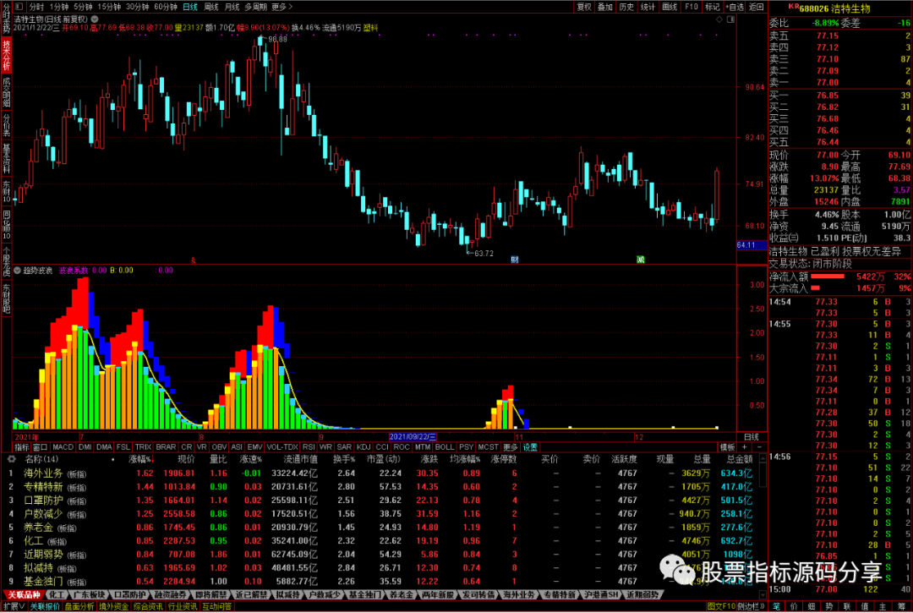Open the 境外资金 tab
The height and width of the screenshot is (613, 913).
[x=113, y=606]
